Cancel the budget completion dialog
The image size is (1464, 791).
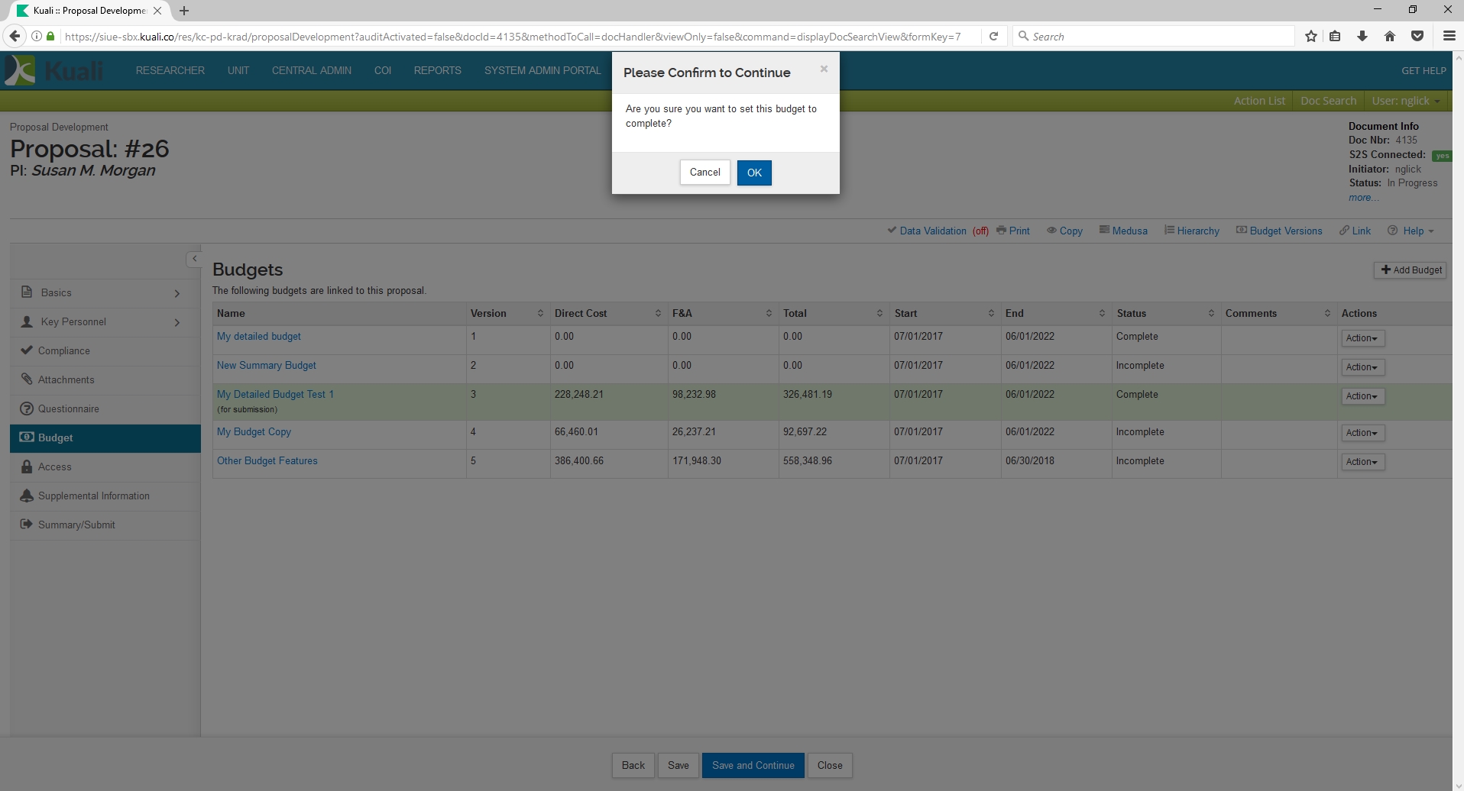pyautogui.click(x=704, y=173)
